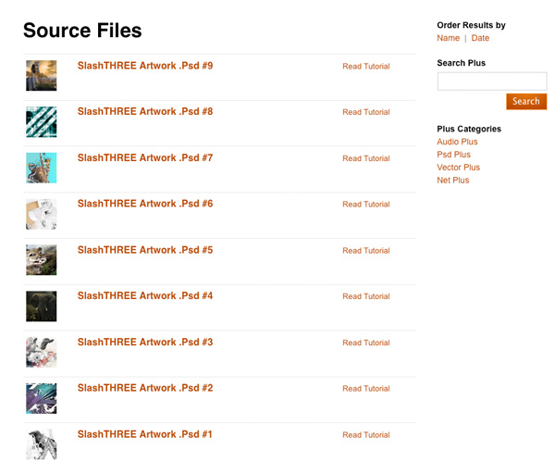Viewport: 555px width, 462px height.
Task: Open SlashTHREE Artwork .Psd #4 title link
Action: pos(145,295)
